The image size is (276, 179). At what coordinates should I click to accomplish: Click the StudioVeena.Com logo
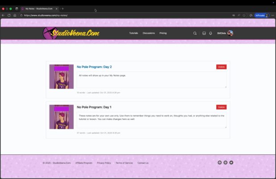pyautogui.click(x=71, y=33)
